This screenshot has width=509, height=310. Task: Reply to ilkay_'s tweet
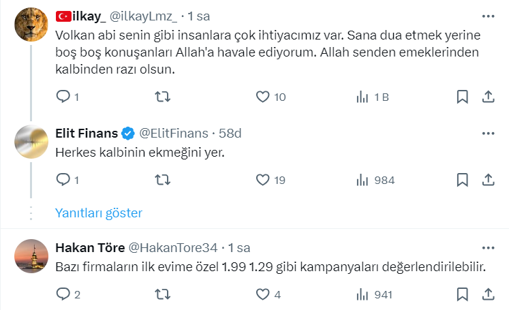point(63,97)
